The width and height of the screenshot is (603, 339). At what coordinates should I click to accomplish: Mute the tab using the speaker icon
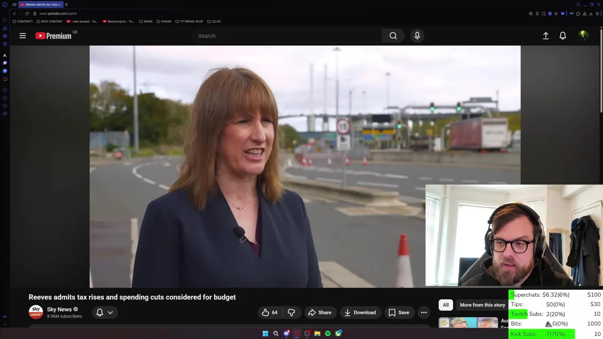coord(571,14)
